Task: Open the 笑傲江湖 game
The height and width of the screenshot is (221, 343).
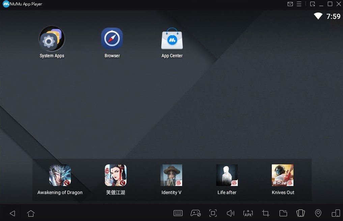Action: tap(115, 175)
